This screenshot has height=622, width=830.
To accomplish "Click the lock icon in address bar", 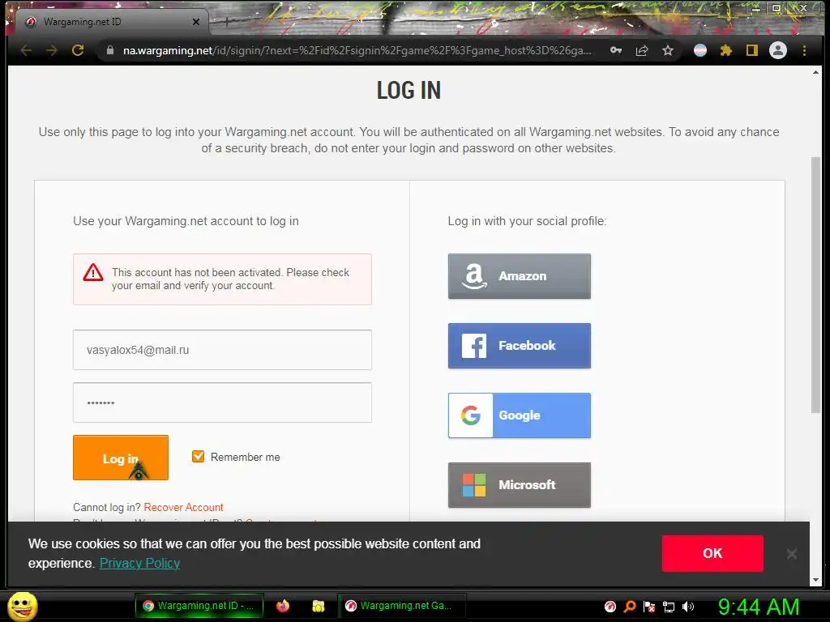I will (110, 50).
